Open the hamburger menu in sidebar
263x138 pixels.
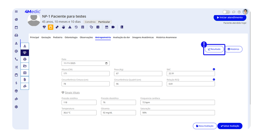(x=16, y=12)
